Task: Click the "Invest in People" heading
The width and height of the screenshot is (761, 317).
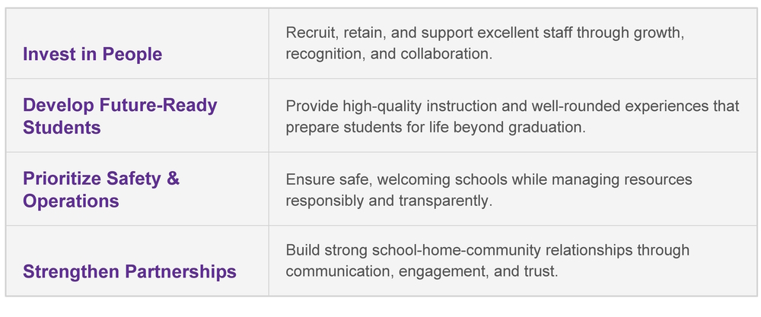Action: (x=92, y=54)
